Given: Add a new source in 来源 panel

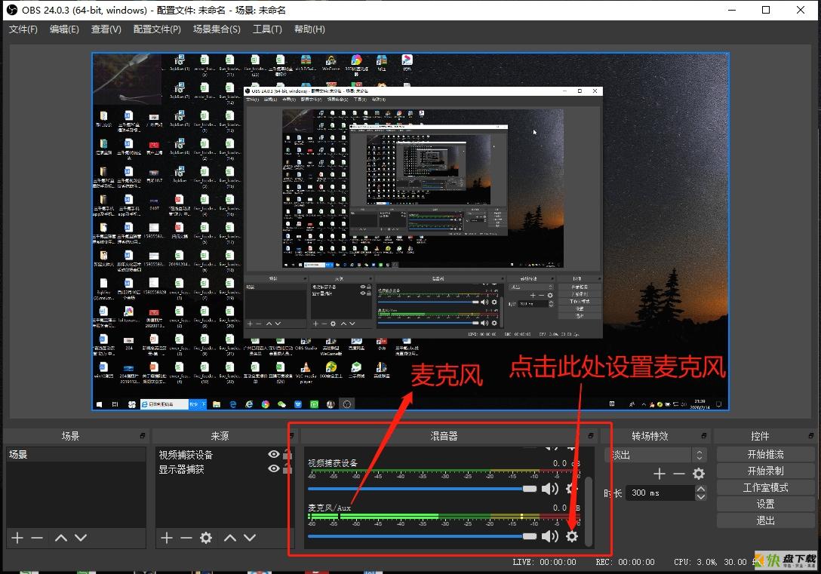Looking at the screenshot, I should tap(167, 538).
